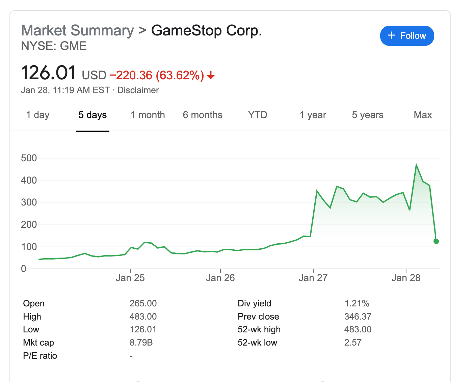Select the Max range tab
Screen dimensions: 474x382
(x=423, y=115)
